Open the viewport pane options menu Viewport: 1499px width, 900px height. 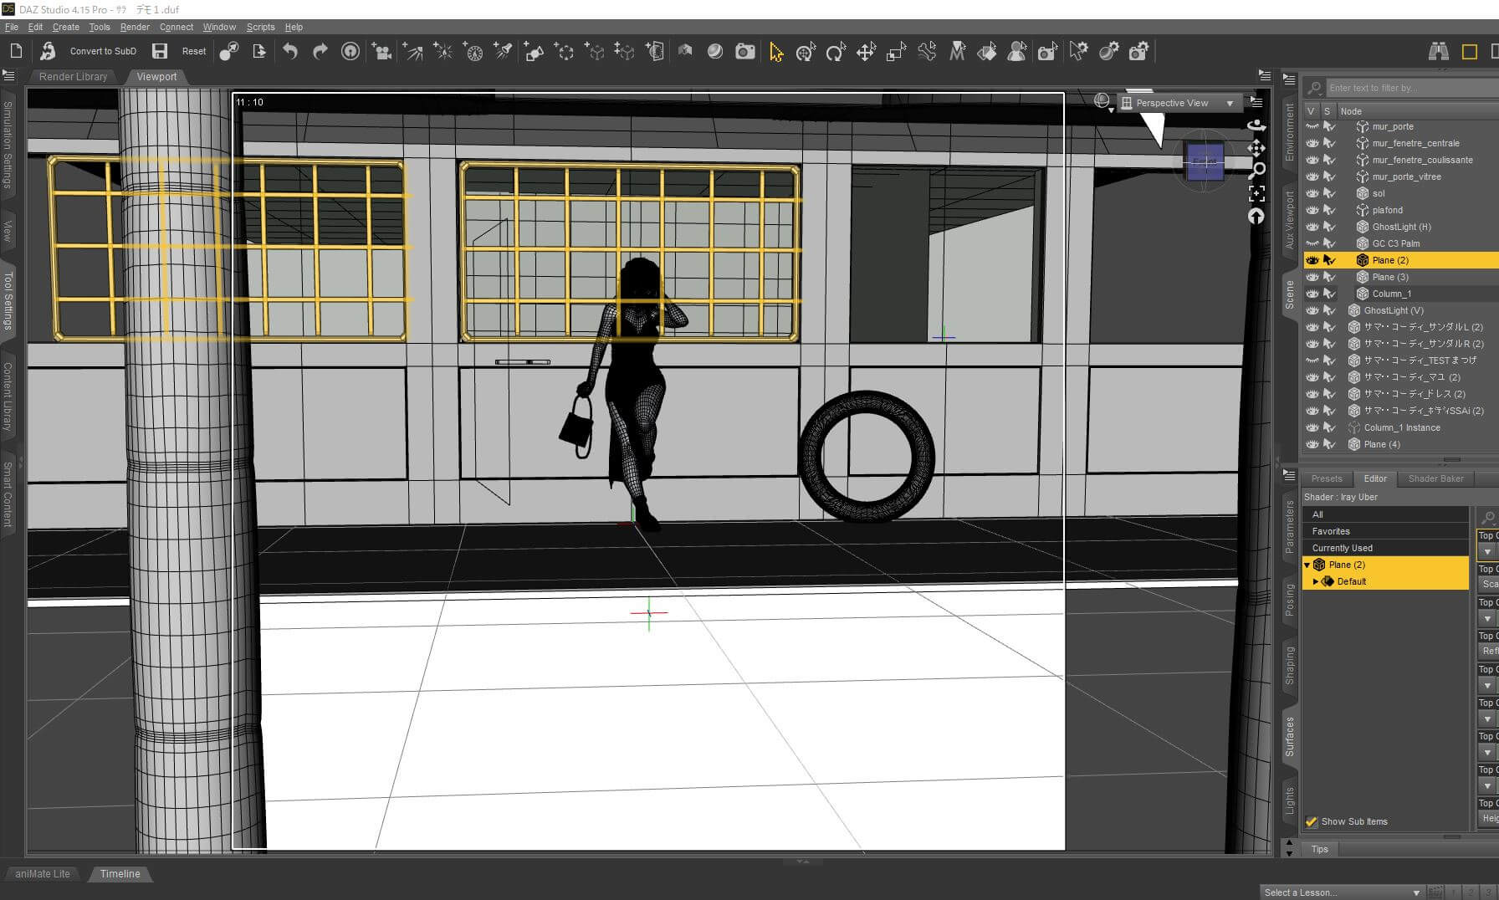[x=1264, y=75]
